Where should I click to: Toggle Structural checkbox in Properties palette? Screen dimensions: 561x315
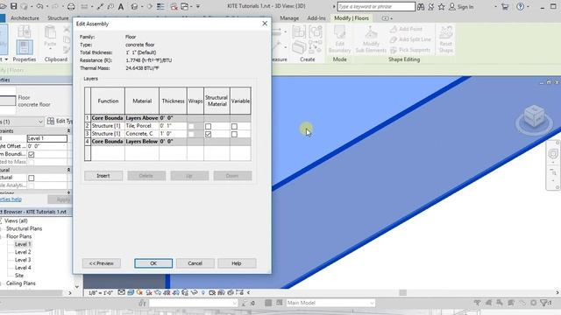pyautogui.click(x=32, y=178)
